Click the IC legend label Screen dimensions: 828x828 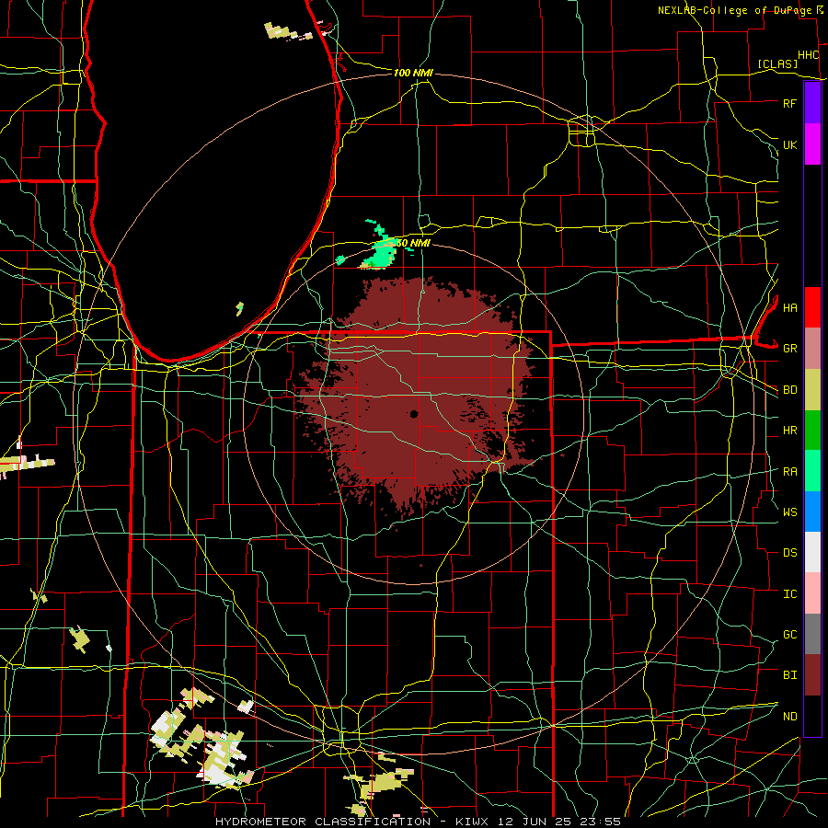click(x=789, y=594)
